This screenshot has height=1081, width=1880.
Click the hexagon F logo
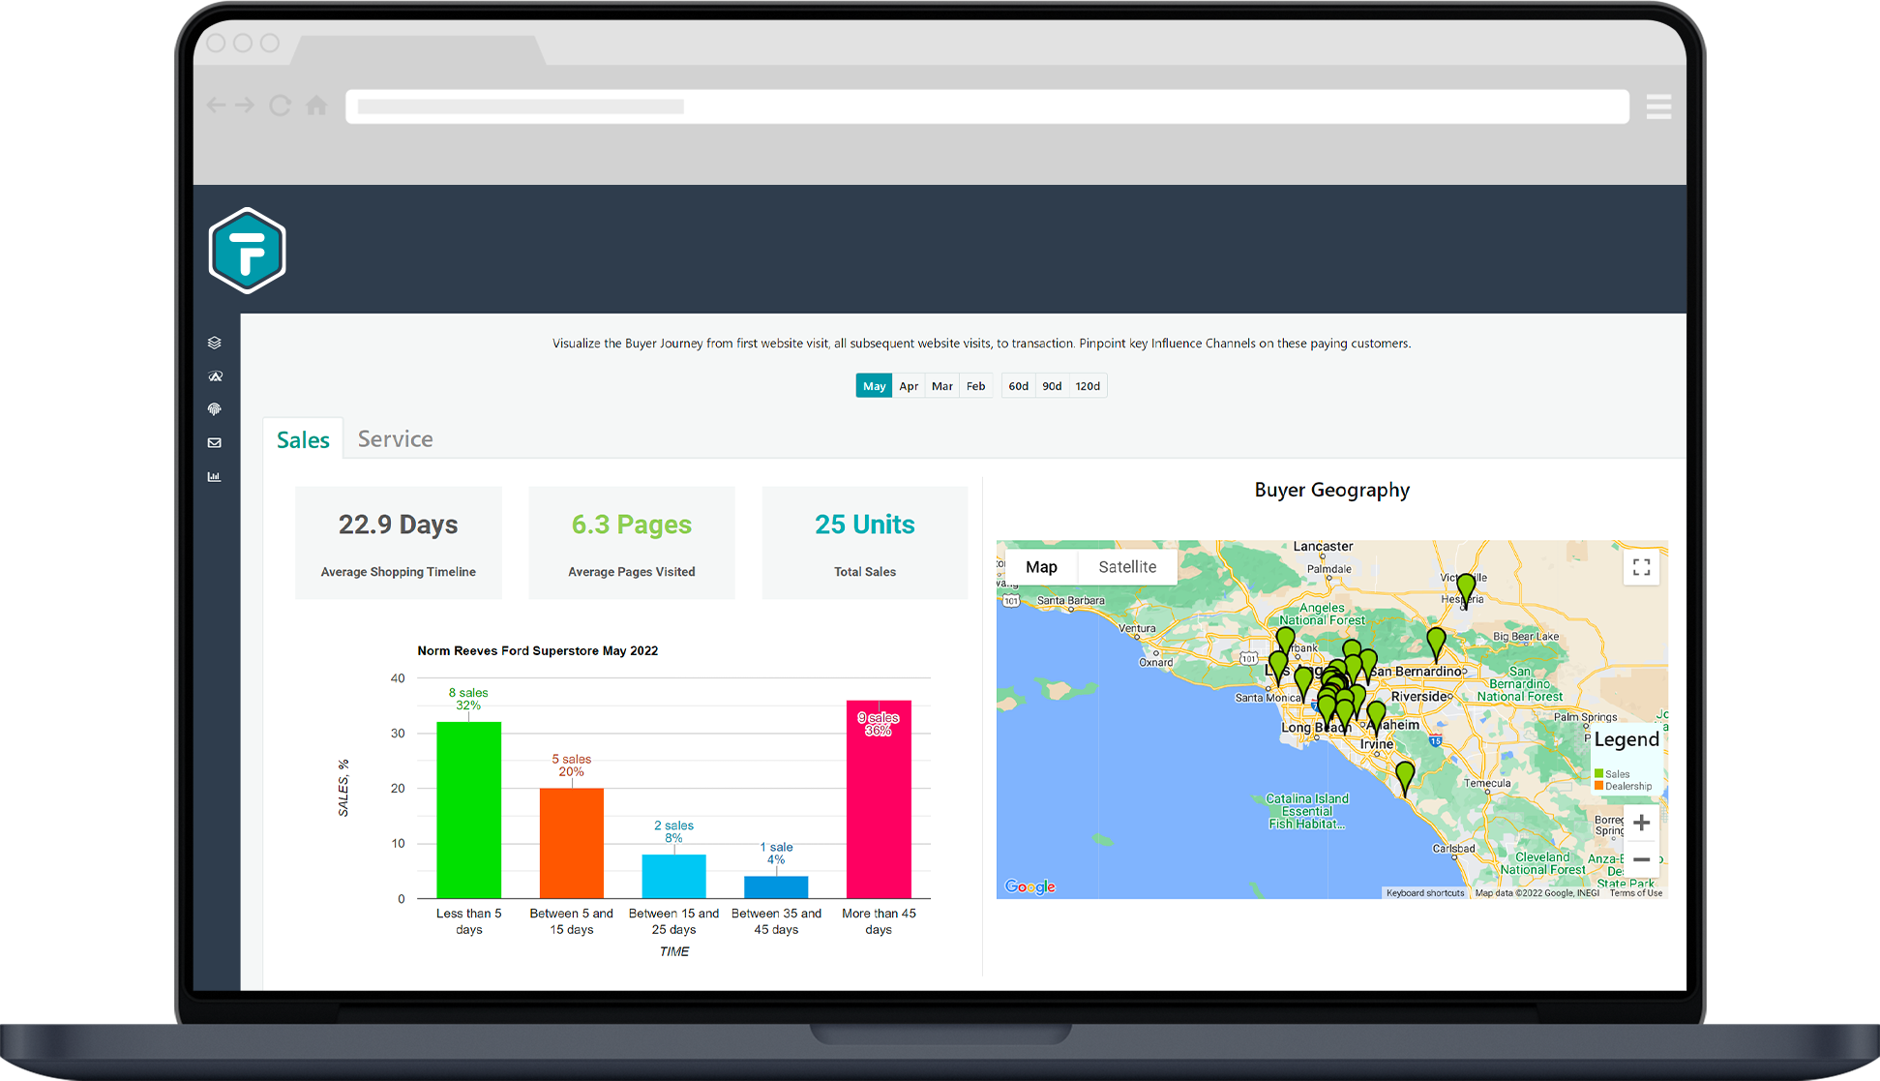pyautogui.click(x=248, y=250)
